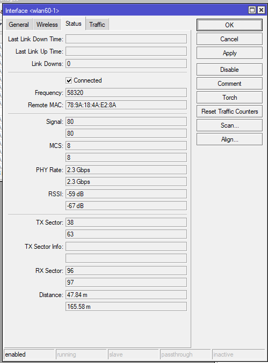Image resolution: width=268 pixels, height=363 pixels.
Task: Apply the interface settings
Action: 229,53
